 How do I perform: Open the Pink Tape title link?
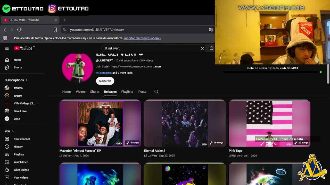point(236,151)
